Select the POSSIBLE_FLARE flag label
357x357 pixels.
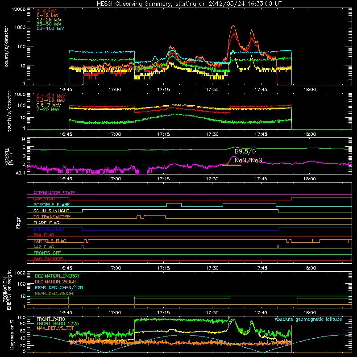point(51,205)
